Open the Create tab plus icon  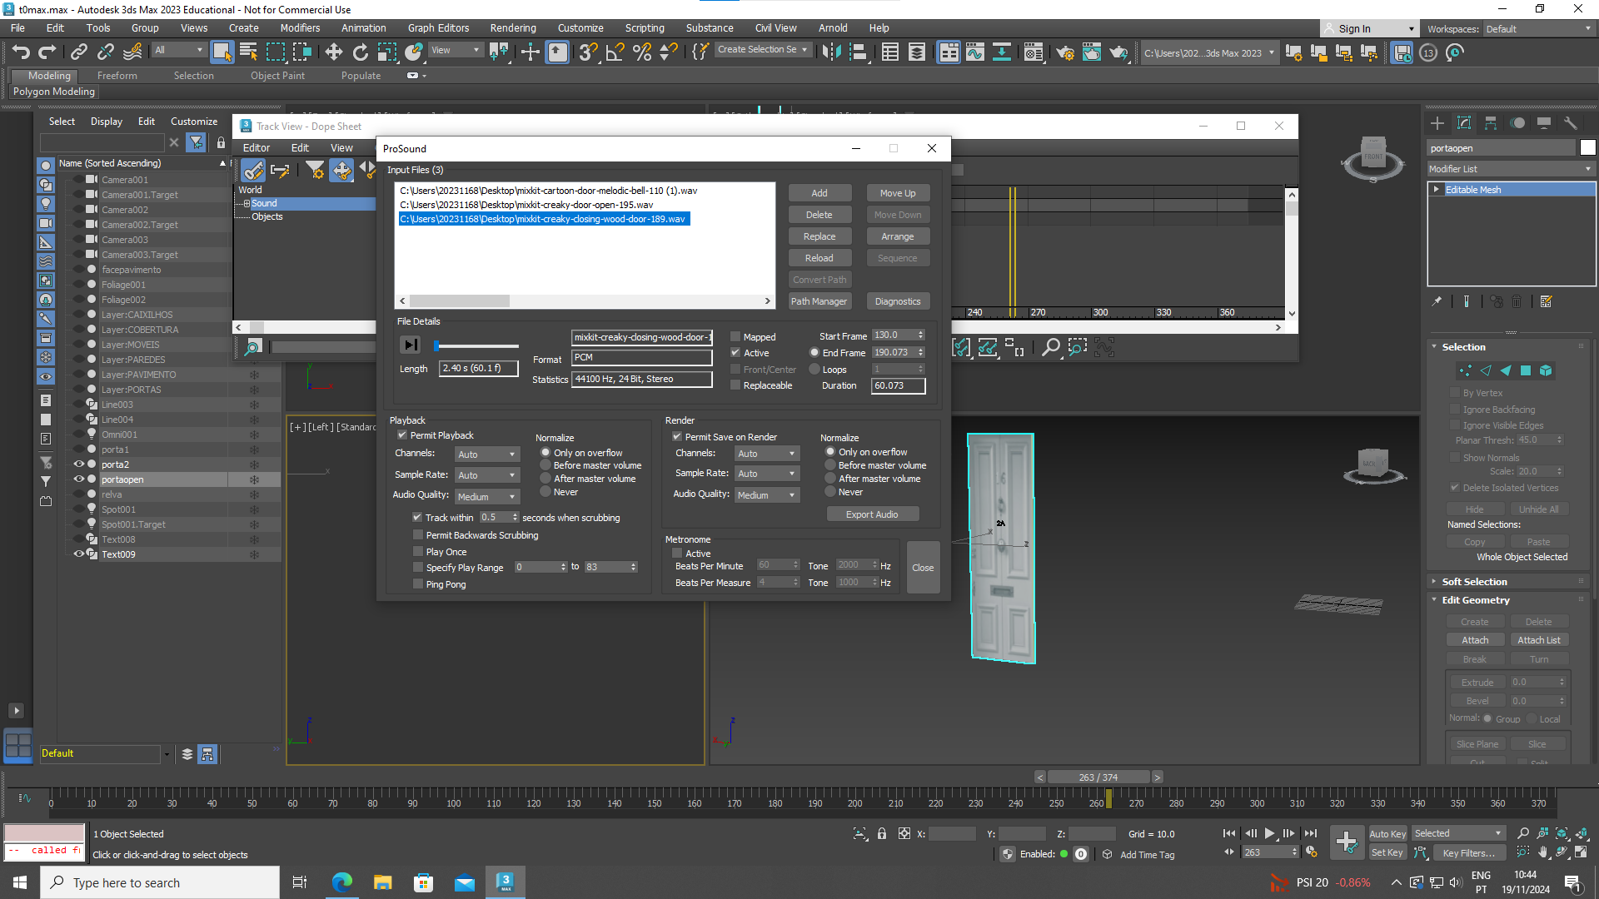1437,123
